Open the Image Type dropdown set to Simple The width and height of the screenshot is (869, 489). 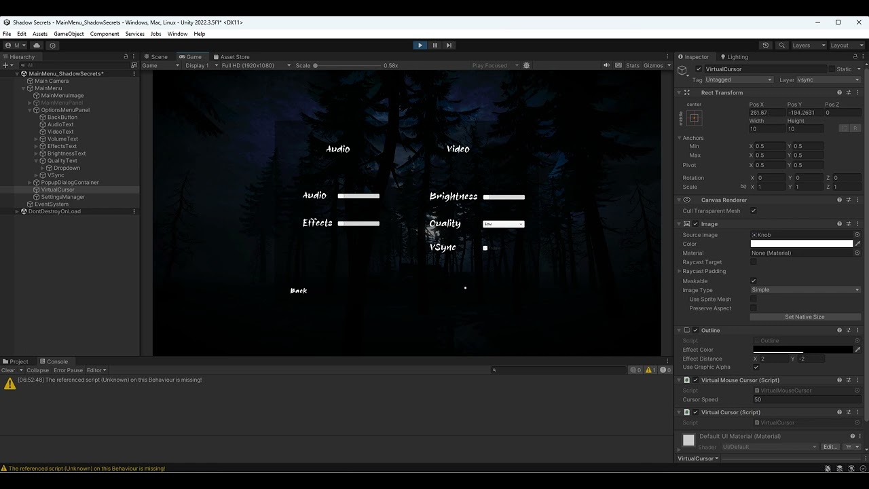click(805, 290)
